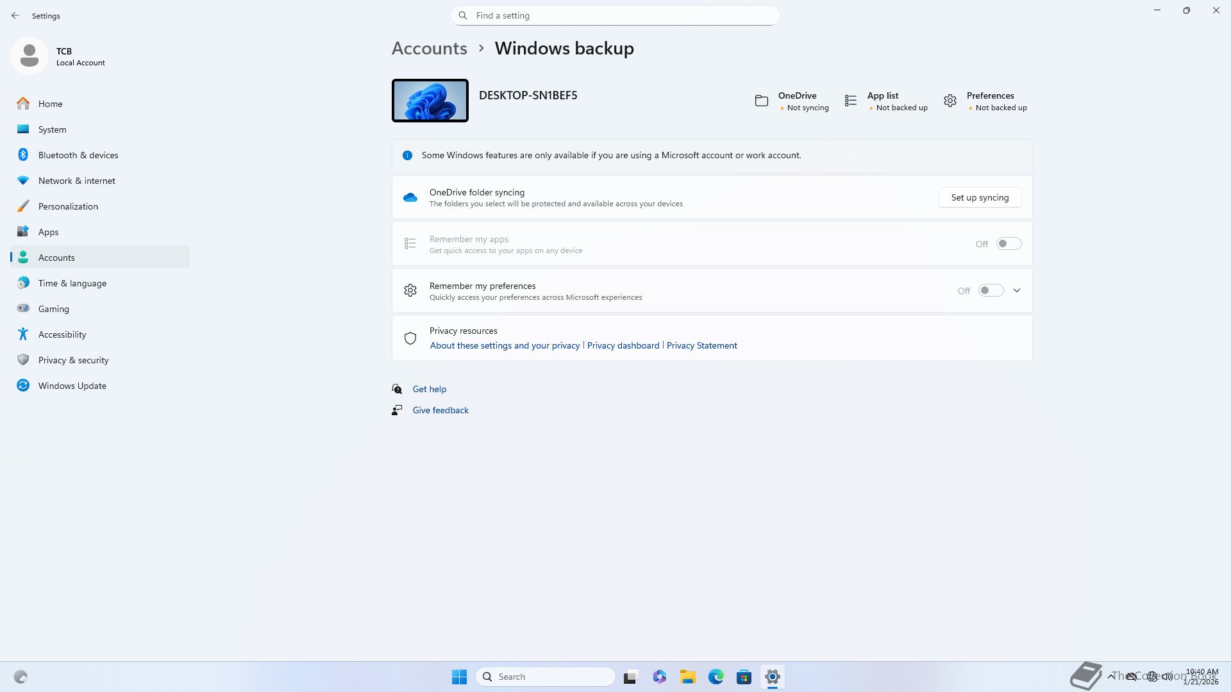The height and width of the screenshot is (692, 1231).
Task: Toggle Remember my apps switch
Action: tap(1009, 244)
